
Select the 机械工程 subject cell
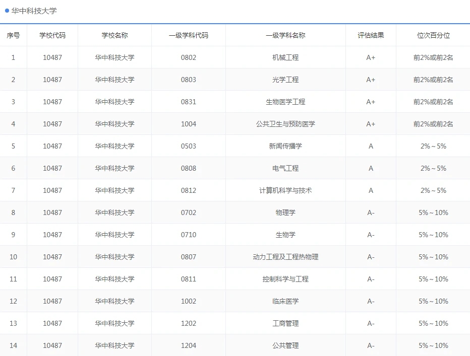click(285, 57)
